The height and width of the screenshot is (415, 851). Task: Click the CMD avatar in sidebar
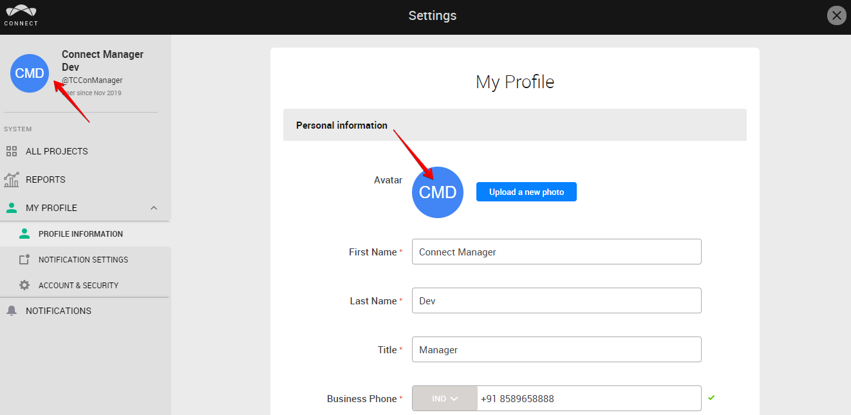[30, 73]
